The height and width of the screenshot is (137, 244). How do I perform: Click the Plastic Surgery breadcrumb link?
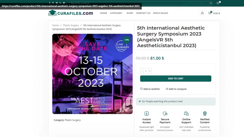[x=71, y=25]
